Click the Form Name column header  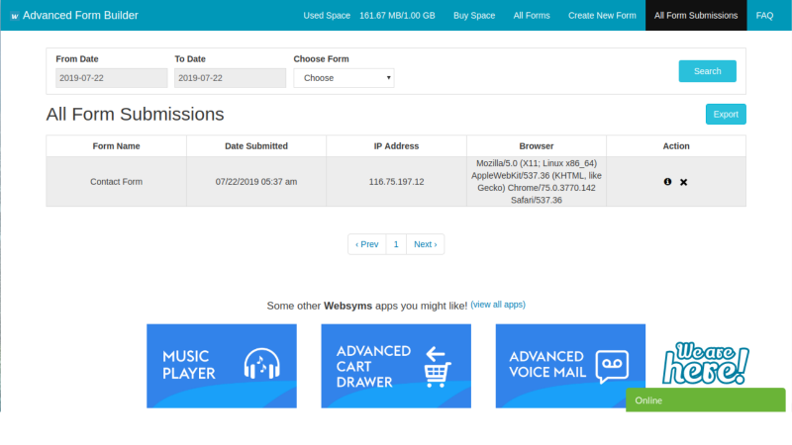coord(116,145)
